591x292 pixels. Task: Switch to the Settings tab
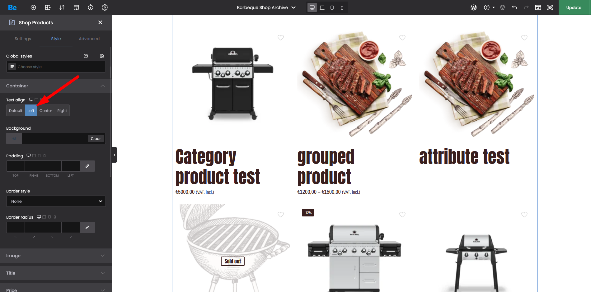pos(23,39)
